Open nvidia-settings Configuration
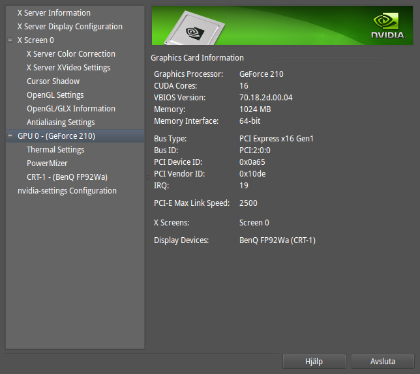Screen dimensions: 420x374 point(67,191)
